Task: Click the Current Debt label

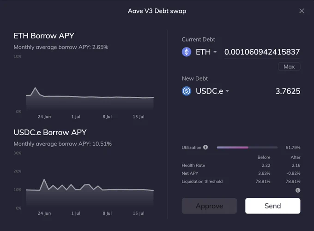Action: click(x=198, y=39)
